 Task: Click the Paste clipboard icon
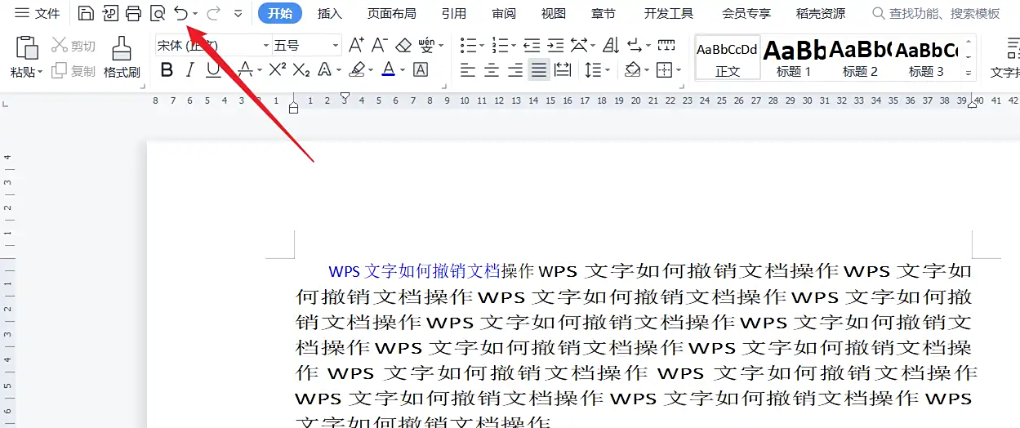(28, 48)
